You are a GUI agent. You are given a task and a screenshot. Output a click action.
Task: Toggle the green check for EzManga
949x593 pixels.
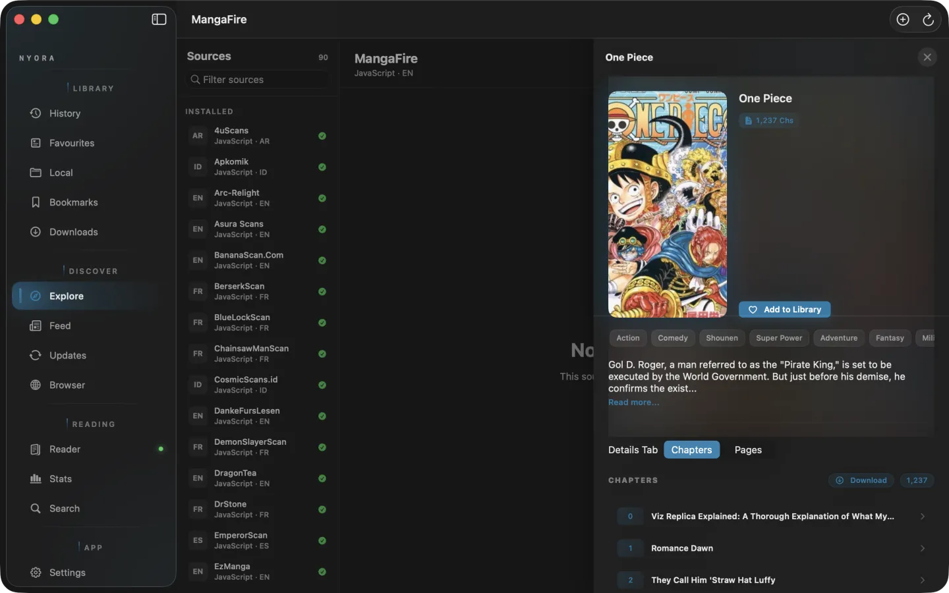coord(322,571)
